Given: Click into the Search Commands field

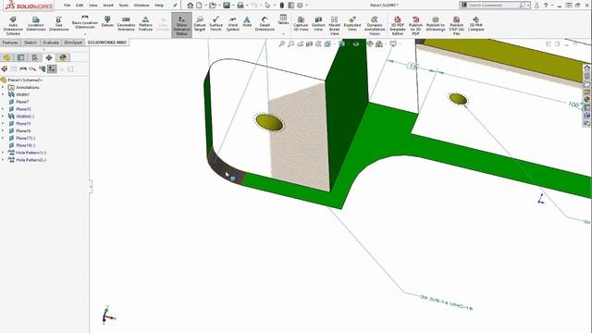Looking at the screenshot, I should point(493,6).
